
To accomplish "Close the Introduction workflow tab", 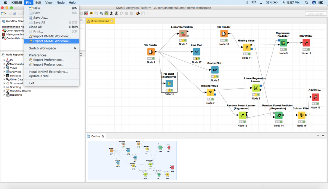I will 112,21.
